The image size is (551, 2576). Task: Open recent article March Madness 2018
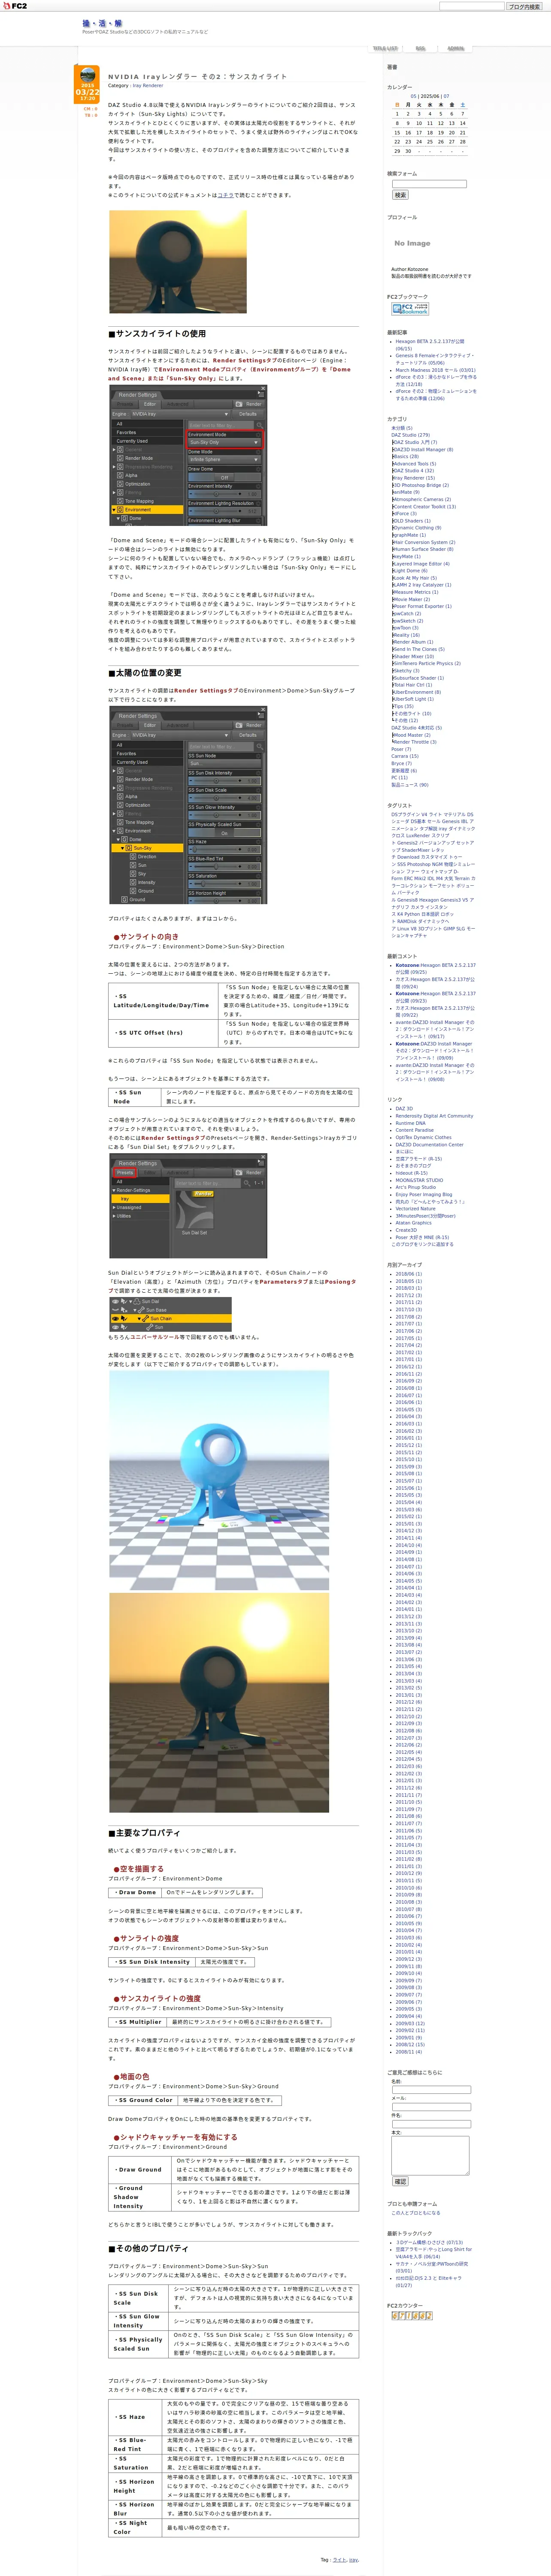click(435, 370)
